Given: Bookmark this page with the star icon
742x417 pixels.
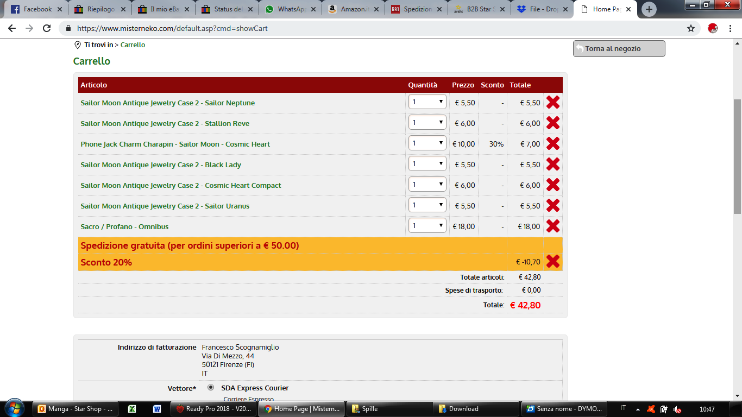Looking at the screenshot, I should pyautogui.click(x=691, y=28).
